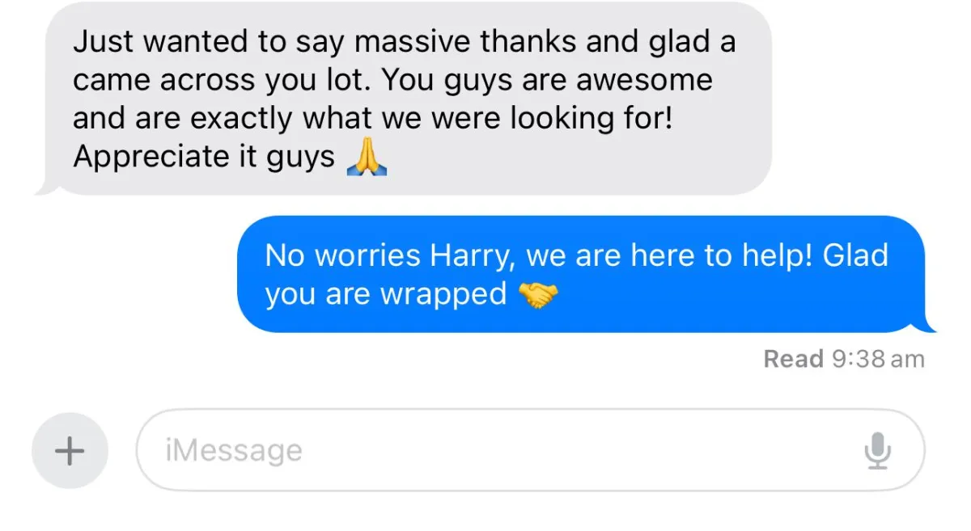Click the words 'you are wrapped'
This screenshot has width=971, height=531.
[x=386, y=295]
